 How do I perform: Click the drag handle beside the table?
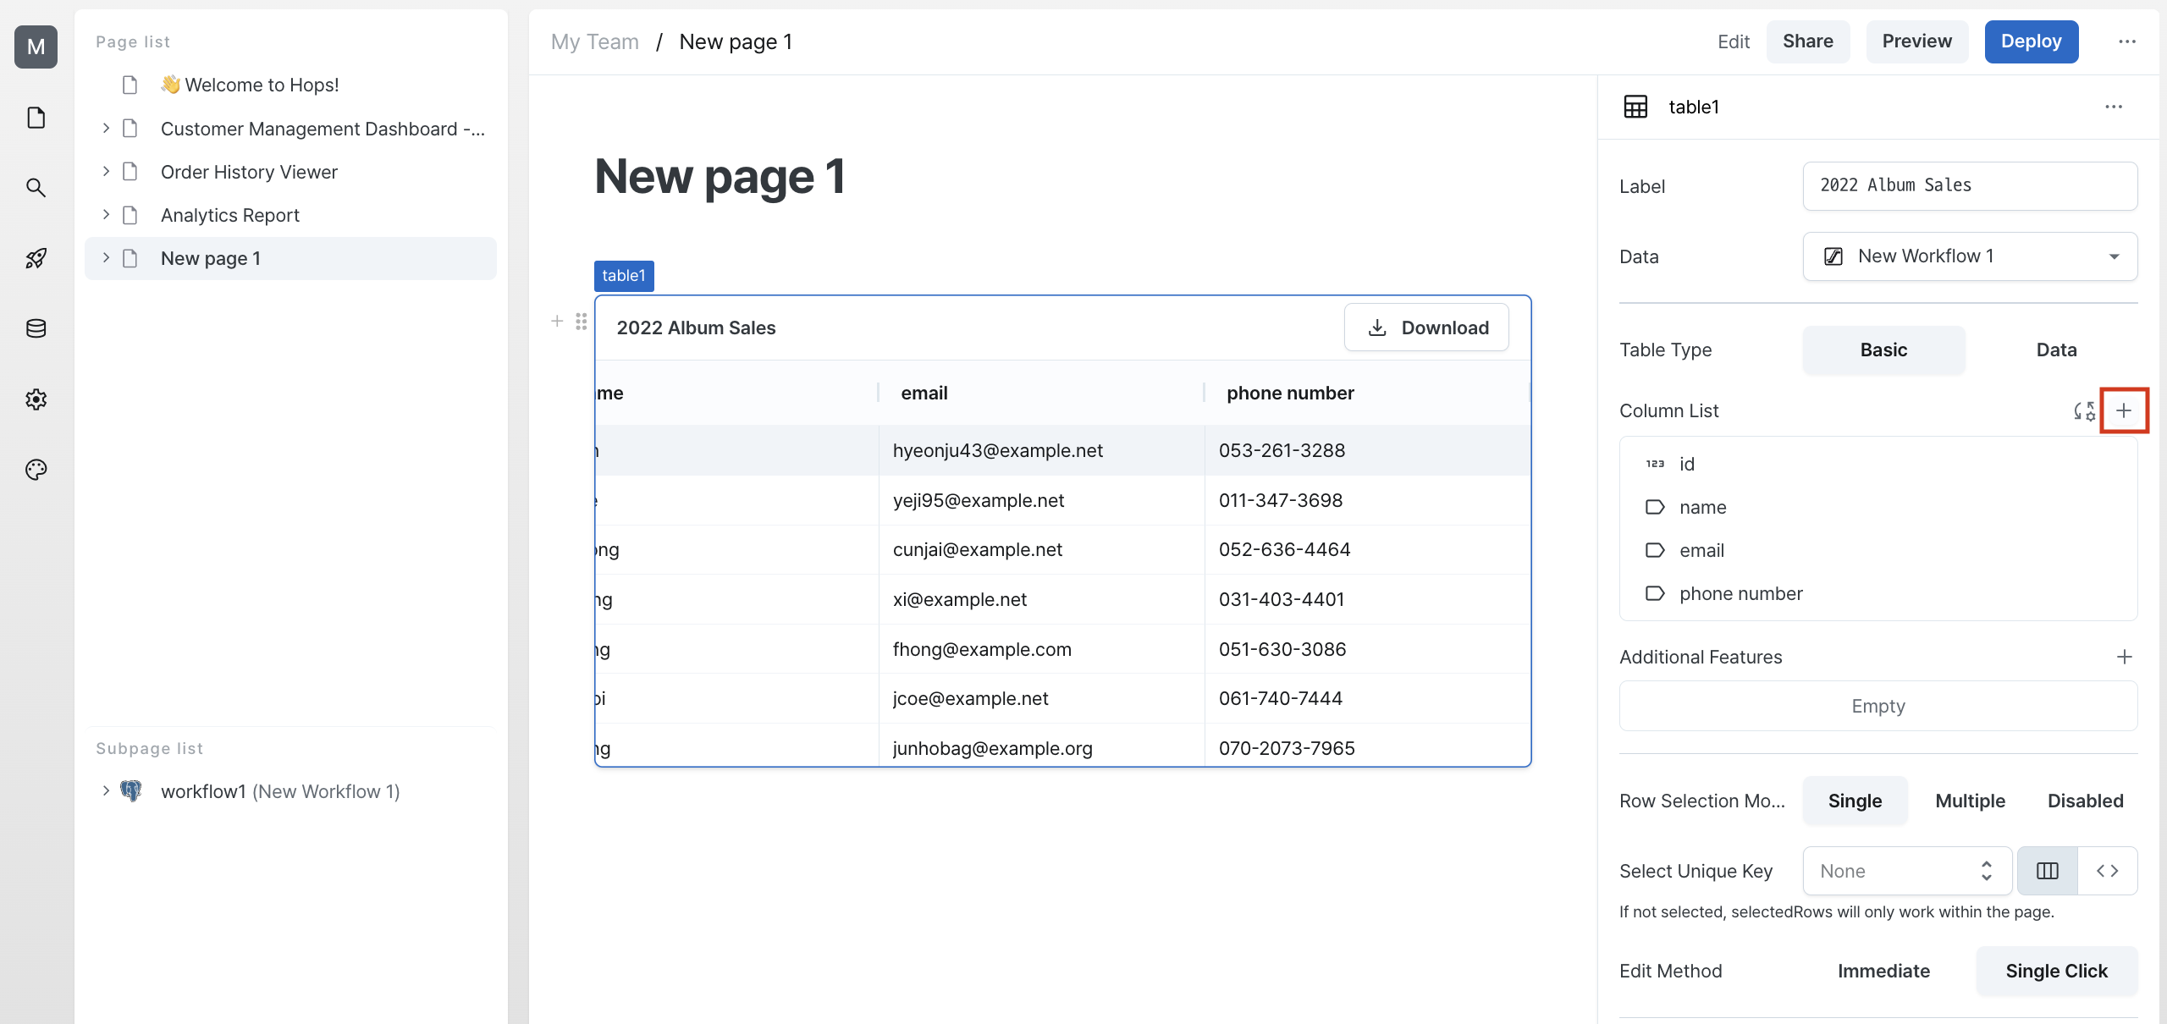[x=581, y=321]
